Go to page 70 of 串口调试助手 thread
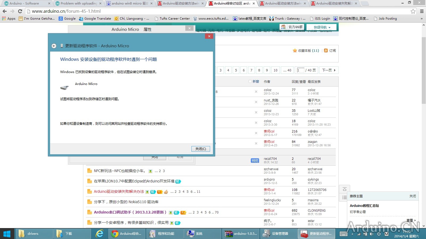426x239 pixels. (x=217, y=212)
